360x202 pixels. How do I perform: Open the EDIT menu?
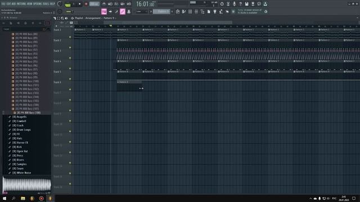coord(9,4)
